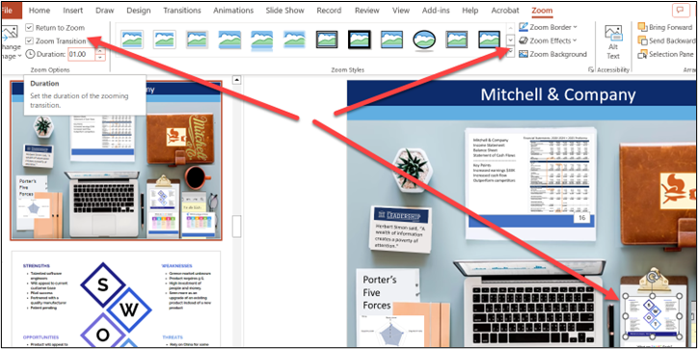Viewport: 698px width, 349px height.
Task: Apply the fourth Zoom style with drop shadow
Action: tap(229, 40)
